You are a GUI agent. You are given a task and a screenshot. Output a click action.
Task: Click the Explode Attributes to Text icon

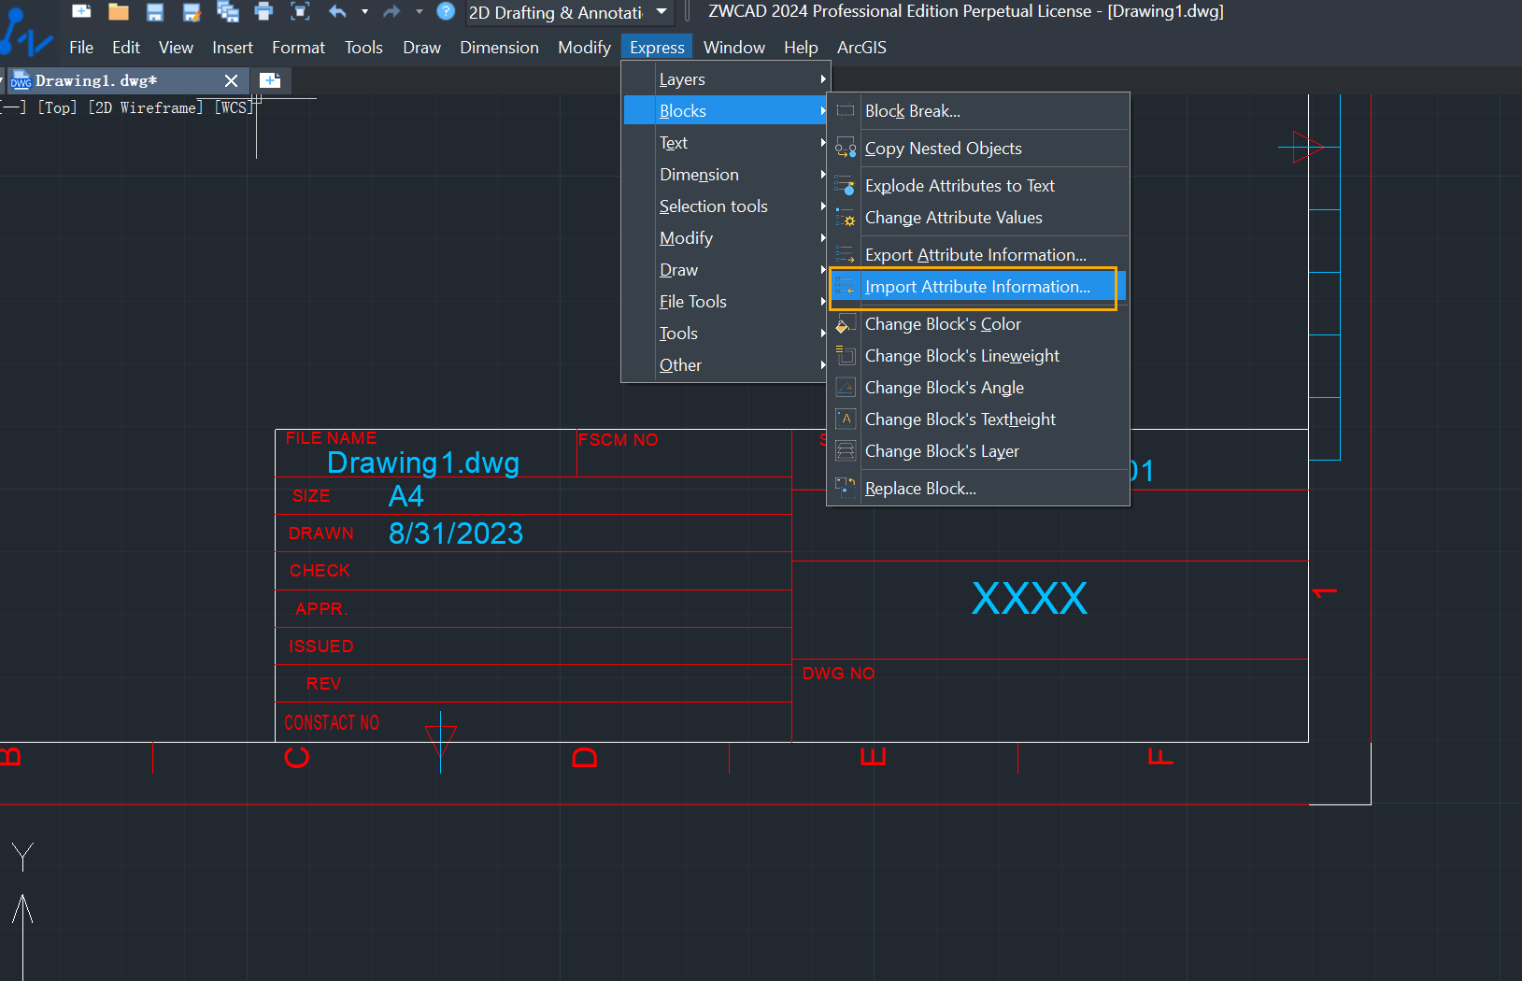tap(846, 186)
